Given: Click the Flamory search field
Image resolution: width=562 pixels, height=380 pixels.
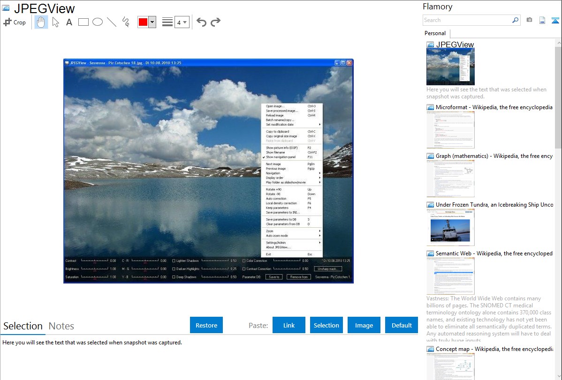Looking at the screenshot, I should (467, 20).
